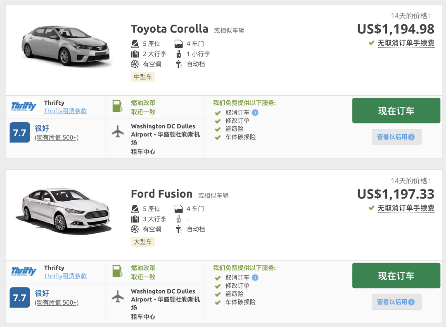The height and width of the screenshot is (327, 446).
Task: Click Thrifty logo in the Corolla listing
Action: (x=24, y=107)
